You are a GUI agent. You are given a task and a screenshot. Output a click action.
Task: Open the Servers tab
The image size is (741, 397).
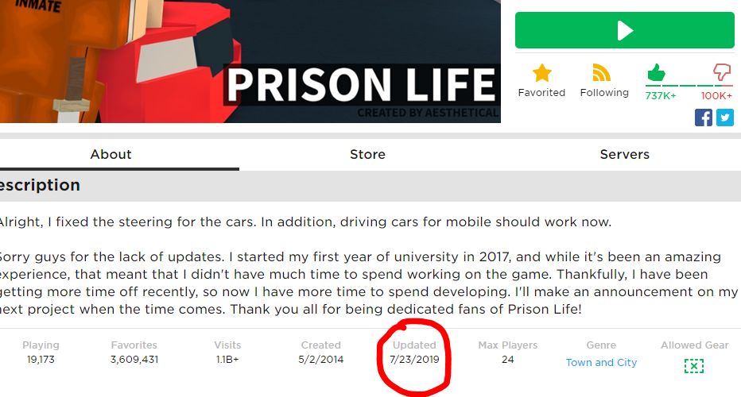click(624, 154)
